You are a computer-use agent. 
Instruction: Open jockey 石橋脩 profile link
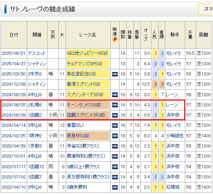tap(173, 187)
